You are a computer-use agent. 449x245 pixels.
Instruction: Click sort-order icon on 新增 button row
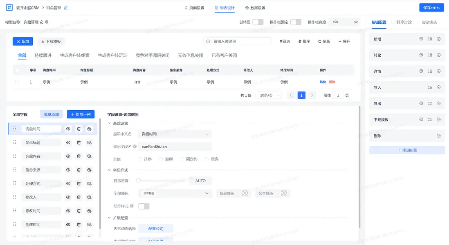430,39
